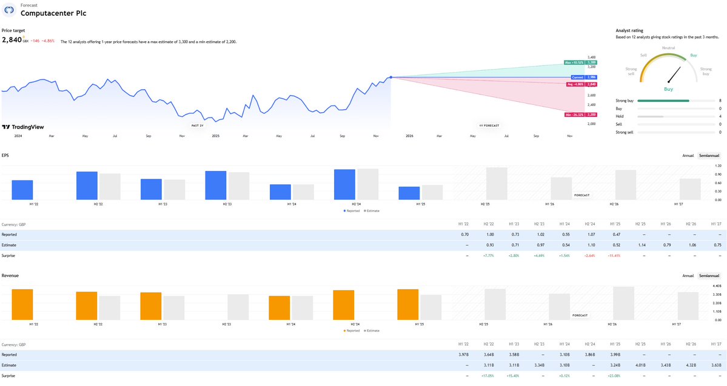Click the Computacenter Plc title

tap(53, 13)
